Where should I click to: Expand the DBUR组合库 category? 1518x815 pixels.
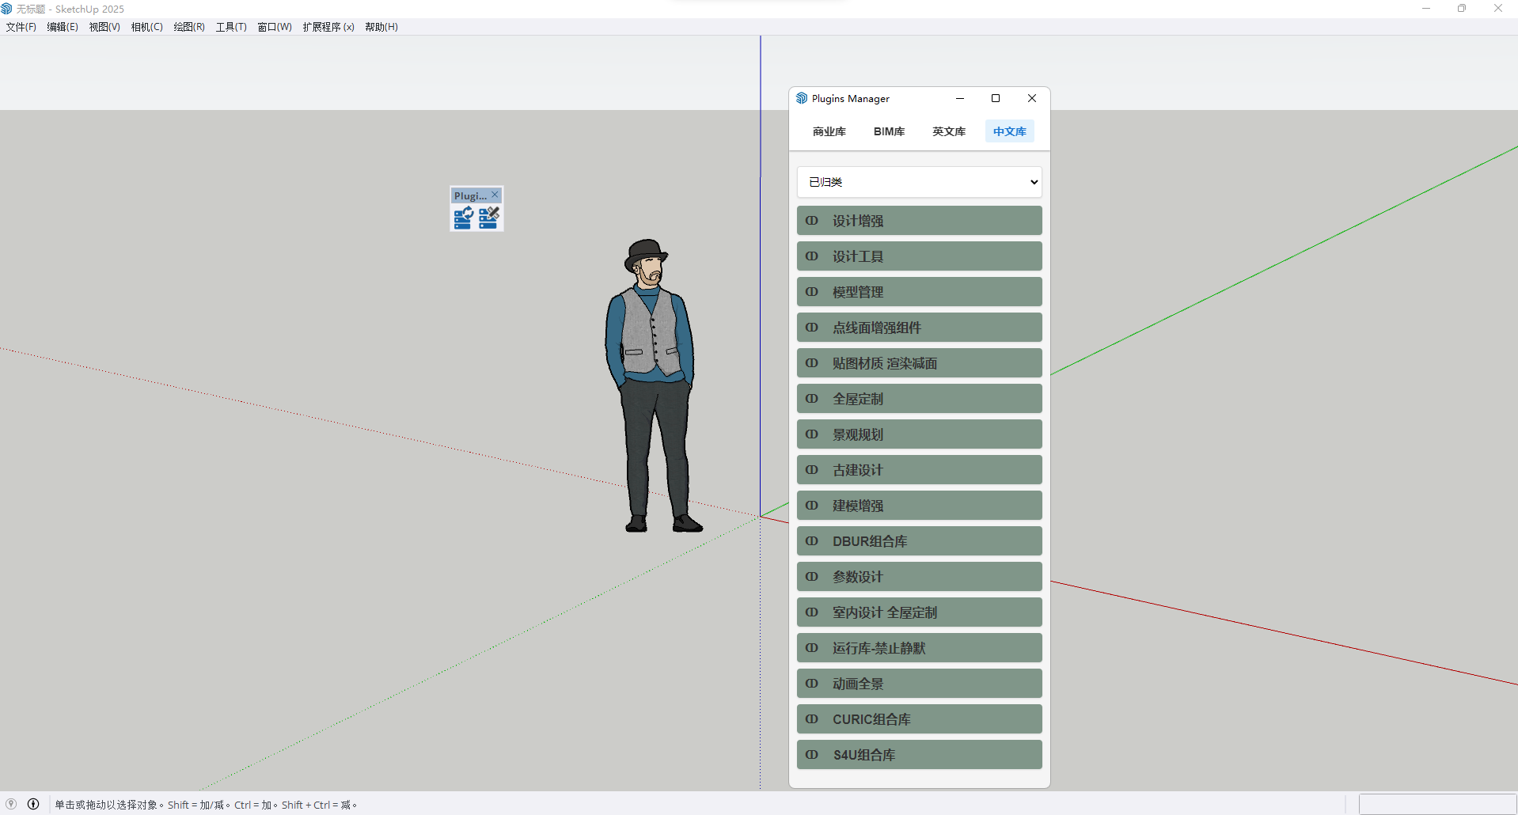tap(919, 541)
